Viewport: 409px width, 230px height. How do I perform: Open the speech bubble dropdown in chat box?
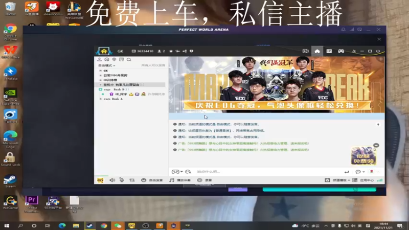click(360, 172)
